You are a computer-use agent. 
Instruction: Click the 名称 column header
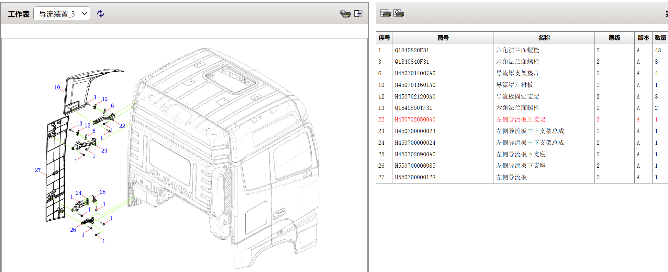pyautogui.click(x=544, y=38)
